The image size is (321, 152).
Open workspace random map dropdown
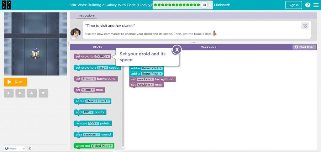(145, 85)
